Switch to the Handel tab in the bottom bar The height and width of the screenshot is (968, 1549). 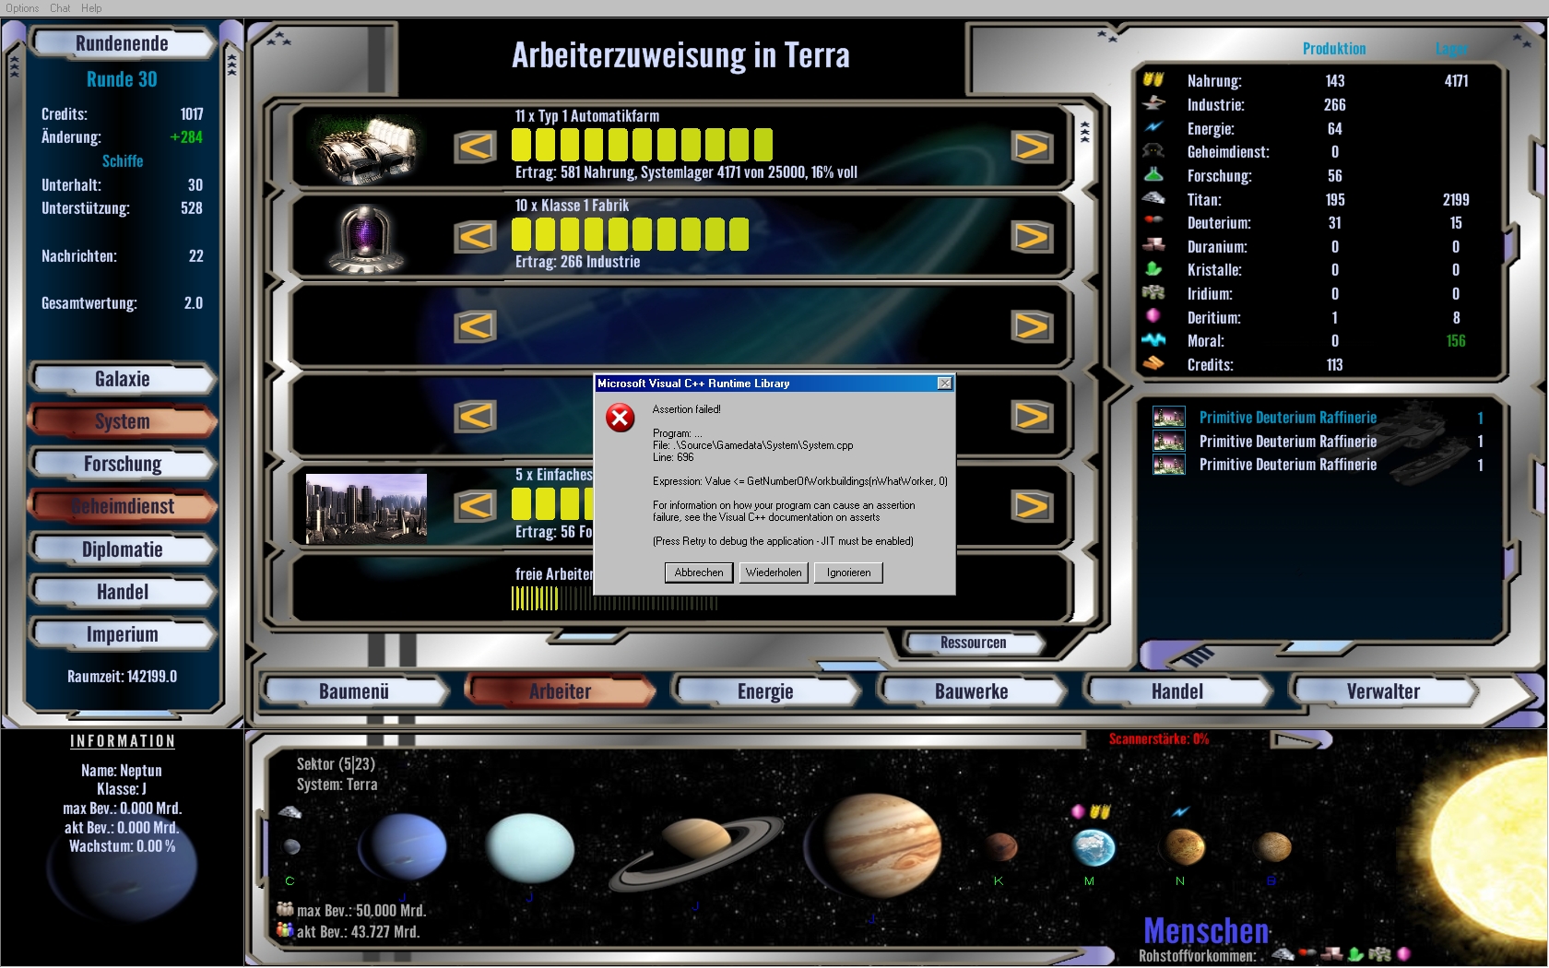point(1177,691)
